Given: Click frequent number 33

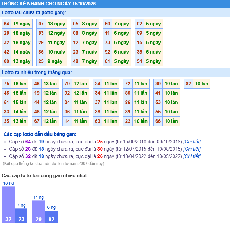Looking at the screenshot, I should tap(6, 112).
